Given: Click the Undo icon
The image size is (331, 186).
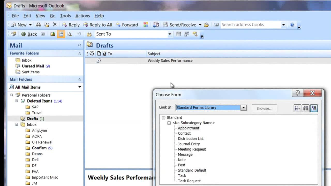Looking at the screenshot, I should pos(79,34).
